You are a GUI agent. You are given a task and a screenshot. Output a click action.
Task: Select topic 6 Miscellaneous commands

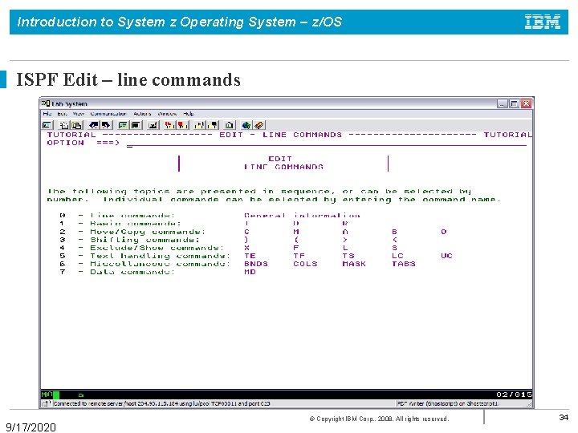144,264
